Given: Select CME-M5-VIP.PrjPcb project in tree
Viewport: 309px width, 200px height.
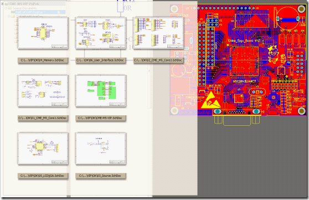Looking at the screenshot, I should tap(24, 4).
